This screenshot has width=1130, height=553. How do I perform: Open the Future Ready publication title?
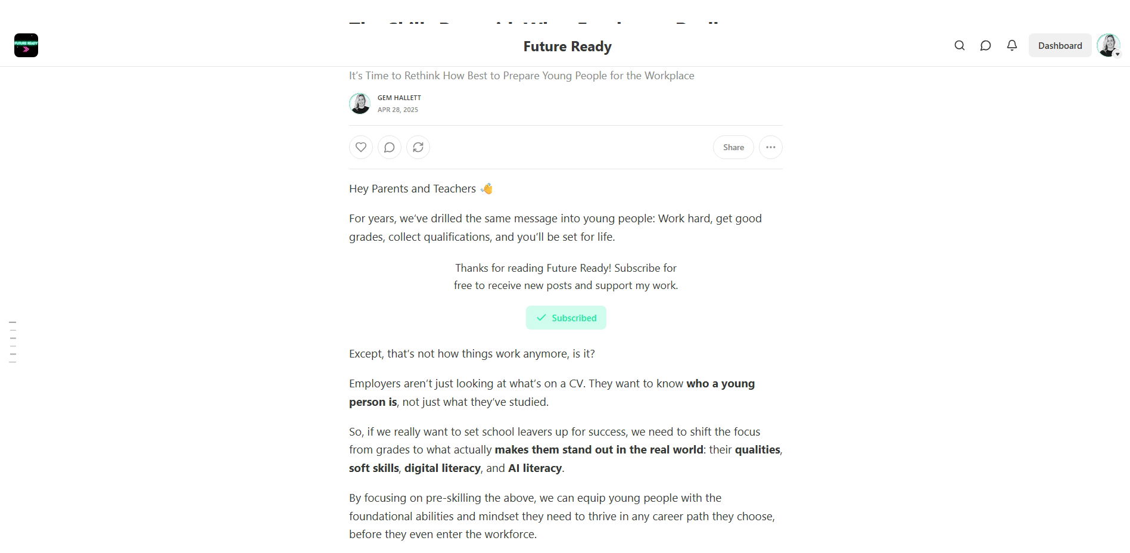click(x=567, y=46)
